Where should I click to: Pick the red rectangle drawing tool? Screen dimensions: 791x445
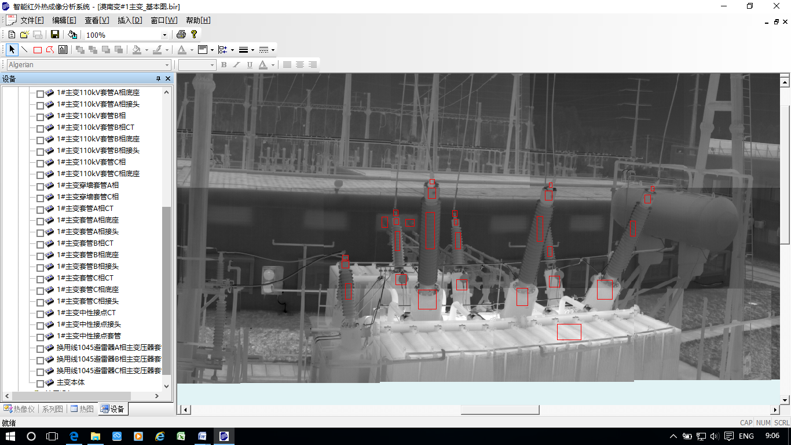tap(38, 50)
